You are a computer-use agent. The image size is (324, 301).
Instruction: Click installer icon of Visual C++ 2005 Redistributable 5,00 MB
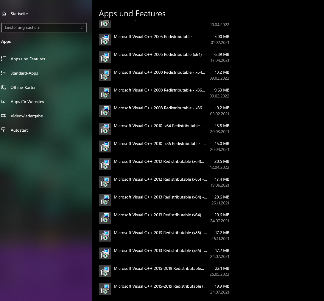[x=105, y=40]
